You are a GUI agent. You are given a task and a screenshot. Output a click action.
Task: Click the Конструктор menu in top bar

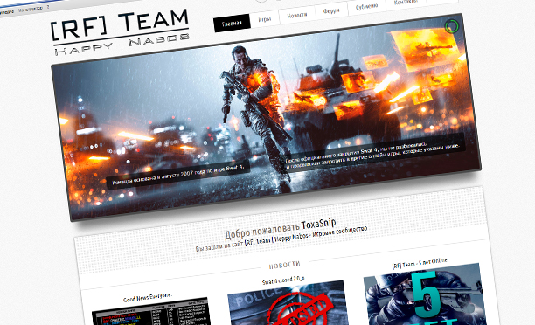tap(31, 10)
